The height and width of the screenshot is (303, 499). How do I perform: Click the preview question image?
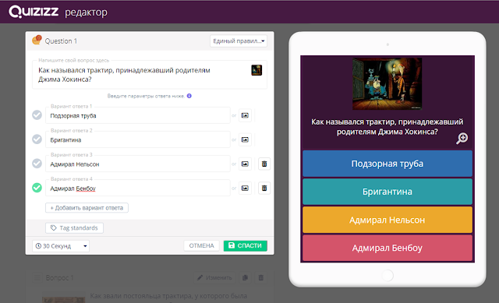[387, 83]
